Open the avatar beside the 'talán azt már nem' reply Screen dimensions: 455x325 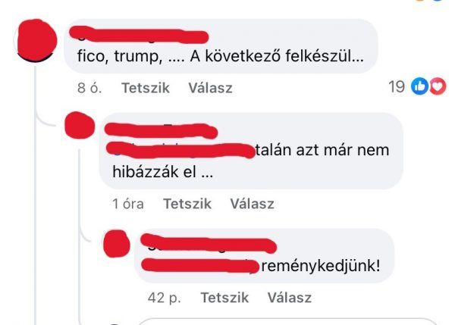coord(80,125)
